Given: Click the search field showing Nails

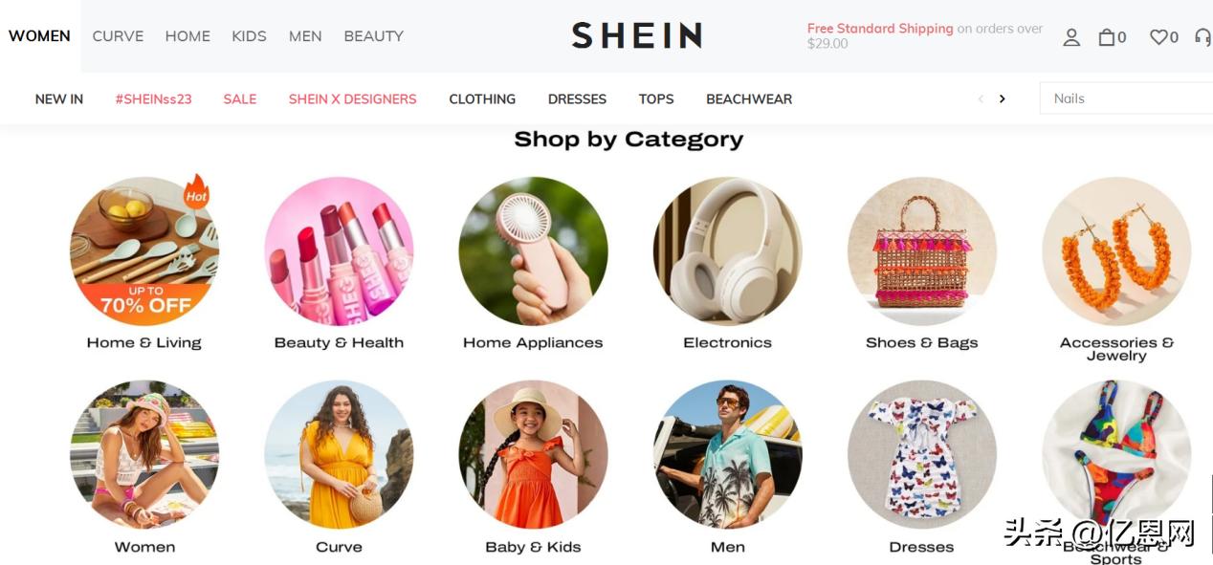Looking at the screenshot, I should [1126, 98].
